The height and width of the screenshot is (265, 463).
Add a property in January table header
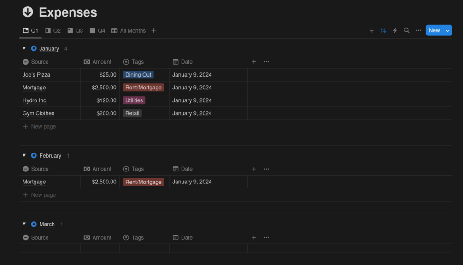[254, 62]
